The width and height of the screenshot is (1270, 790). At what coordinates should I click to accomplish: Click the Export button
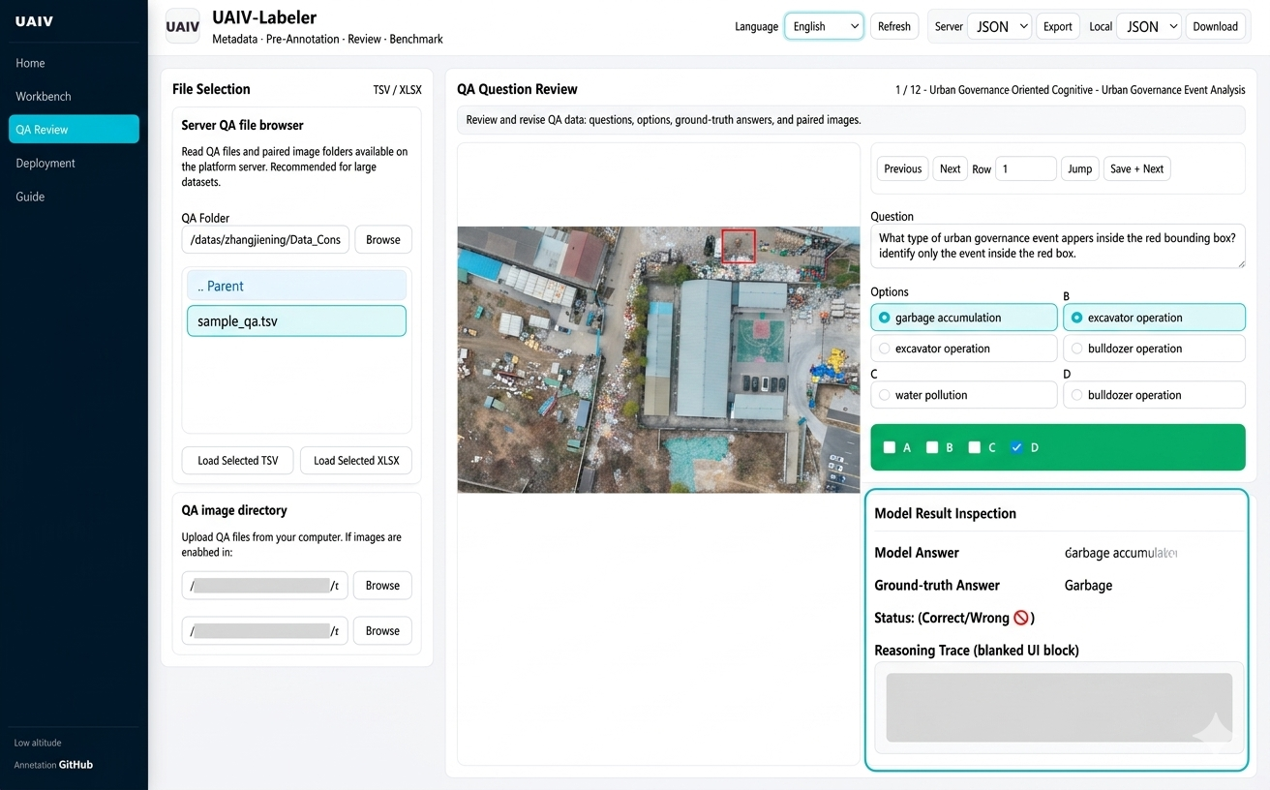point(1057,26)
